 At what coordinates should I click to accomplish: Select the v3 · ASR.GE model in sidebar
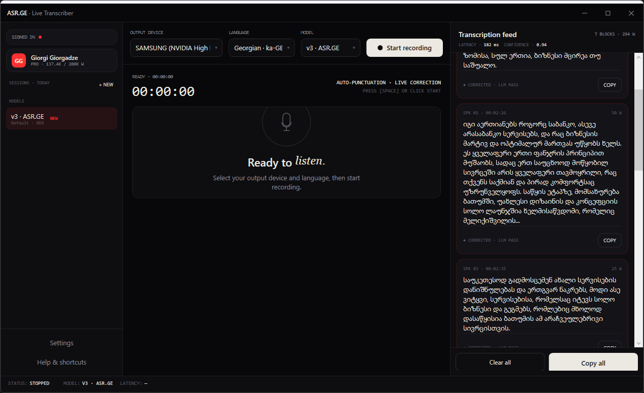(x=61, y=118)
